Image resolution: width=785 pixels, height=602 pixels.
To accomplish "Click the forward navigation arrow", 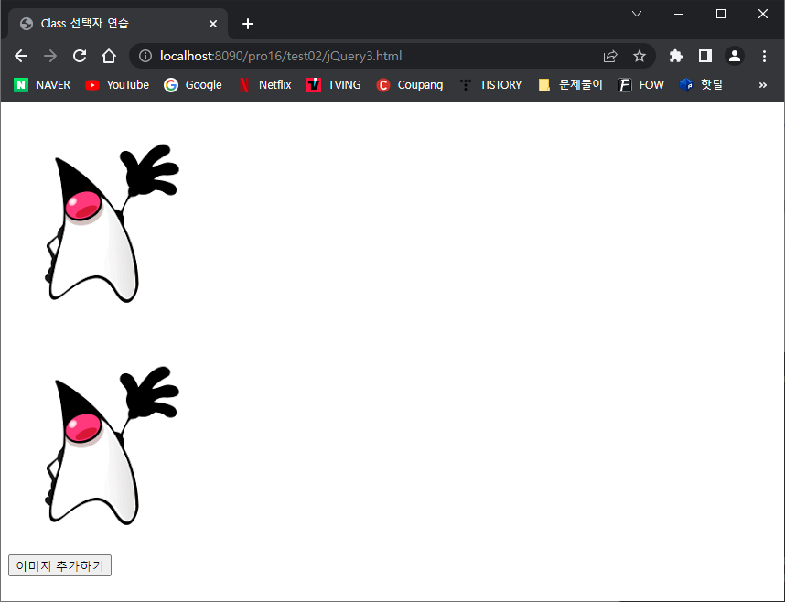I will point(50,56).
